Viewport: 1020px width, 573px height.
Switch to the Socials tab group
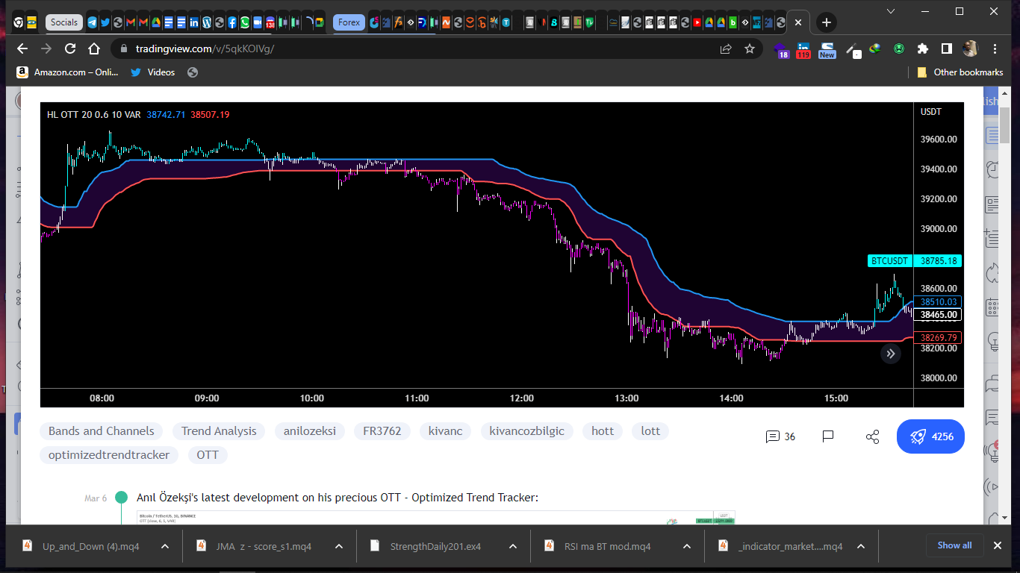point(64,22)
